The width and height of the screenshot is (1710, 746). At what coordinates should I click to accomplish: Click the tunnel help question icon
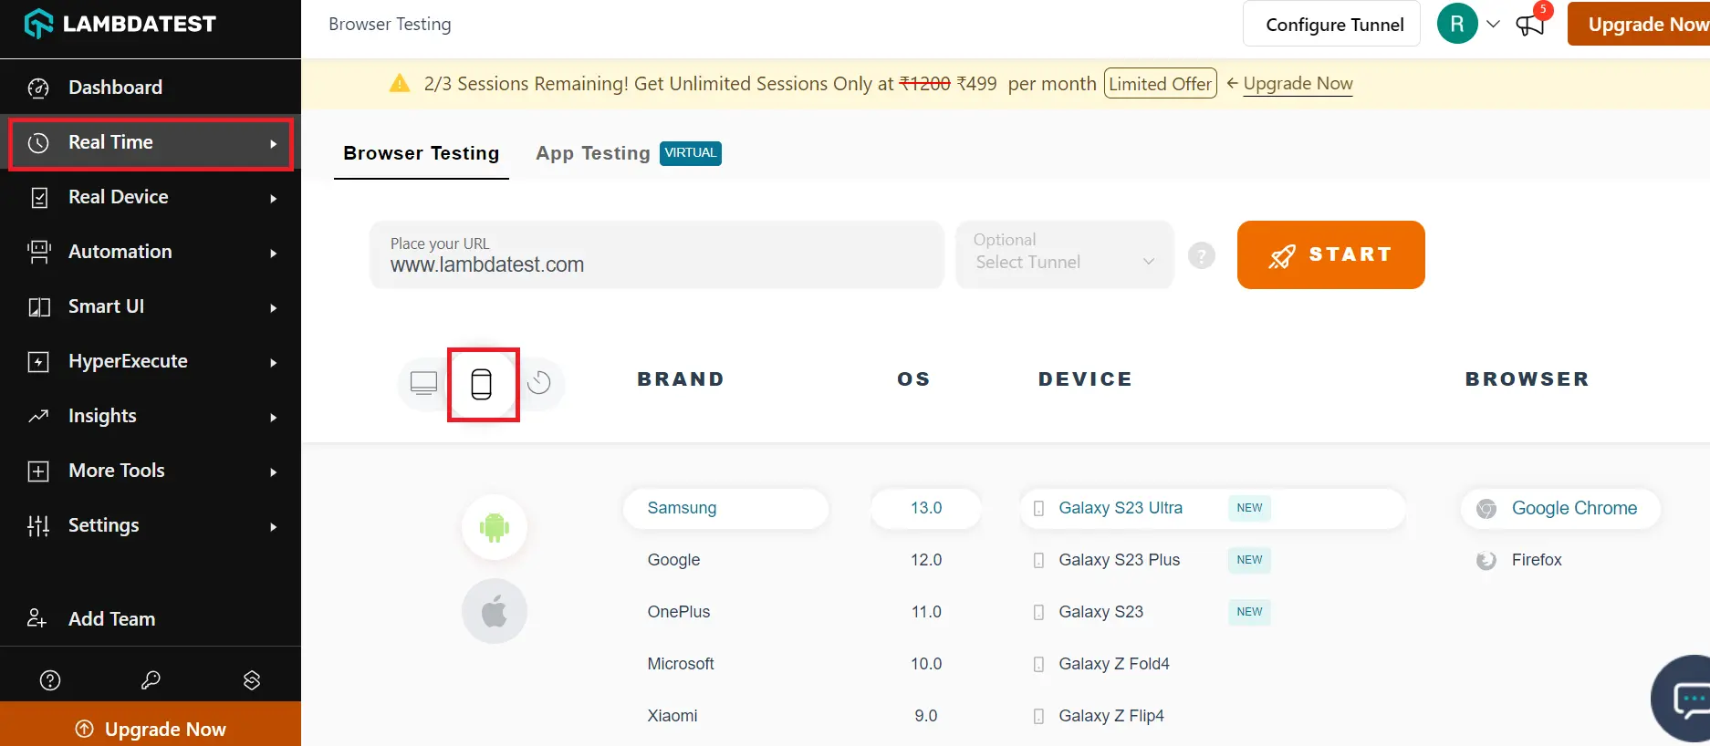pyautogui.click(x=1202, y=255)
